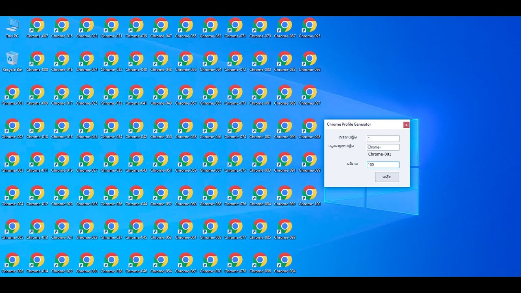Click the Chrome-001 preview text in dialog
The width and height of the screenshot is (521, 293).
coord(380,154)
